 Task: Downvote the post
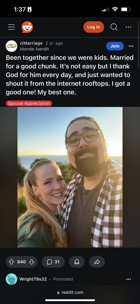click(32, 262)
